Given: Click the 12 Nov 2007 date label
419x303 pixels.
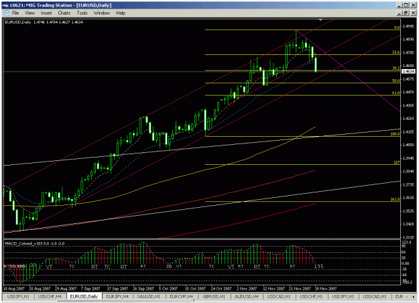Looking at the screenshot, I should pyautogui.click(x=274, y=288).
